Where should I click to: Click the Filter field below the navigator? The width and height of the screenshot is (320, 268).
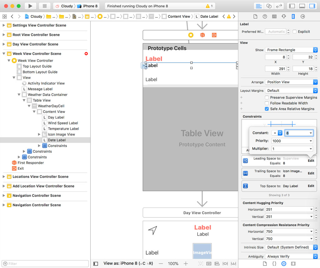[45, 264]
